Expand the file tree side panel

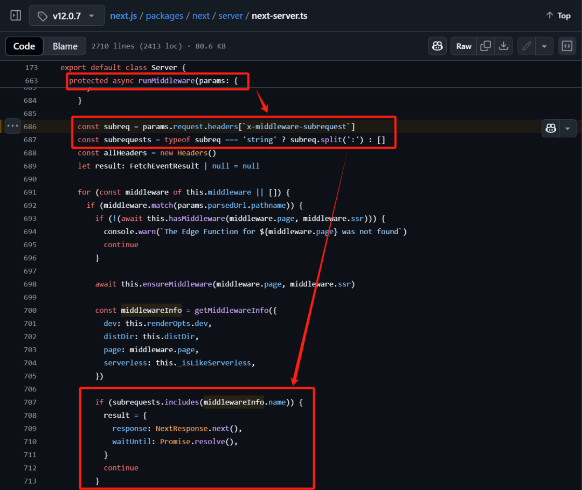(16, 16)
